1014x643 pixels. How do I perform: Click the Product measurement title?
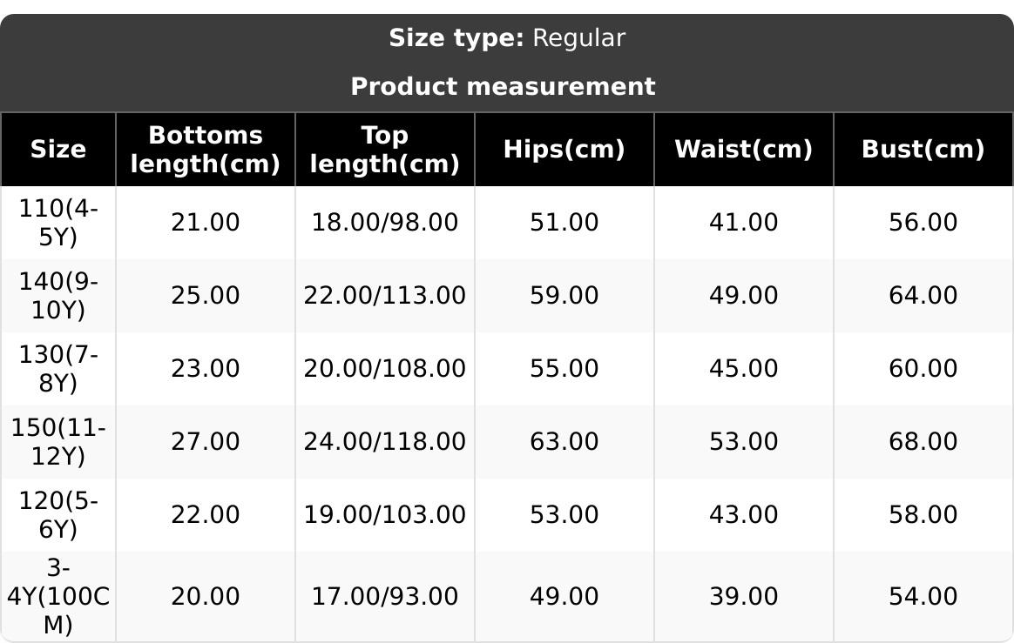(503, 86)
